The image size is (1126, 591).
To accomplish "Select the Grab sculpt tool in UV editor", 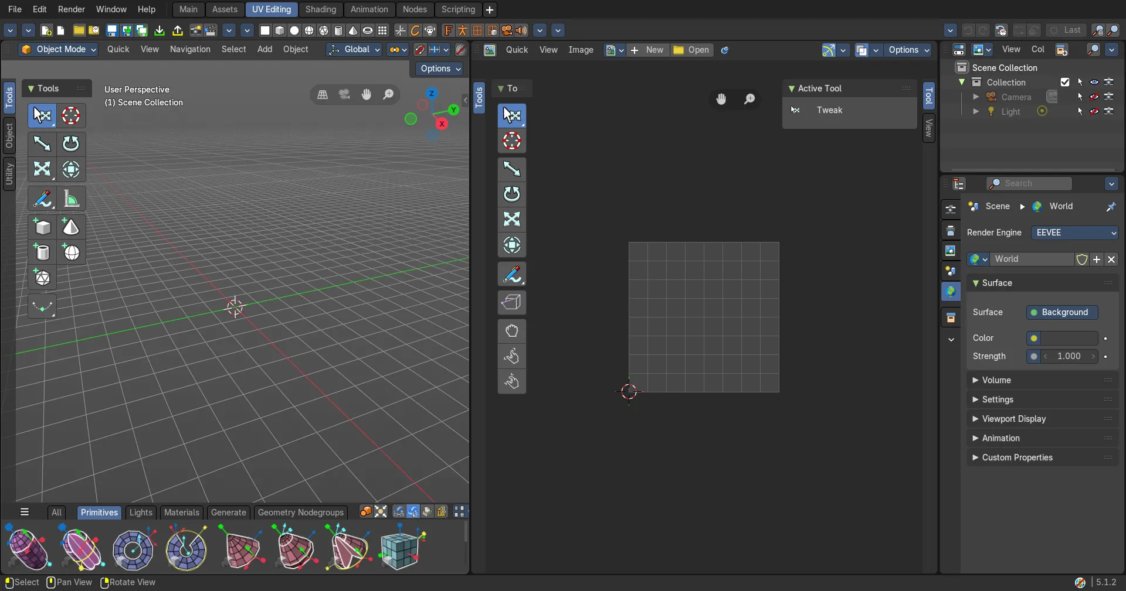I will click(x=512, y=331).
